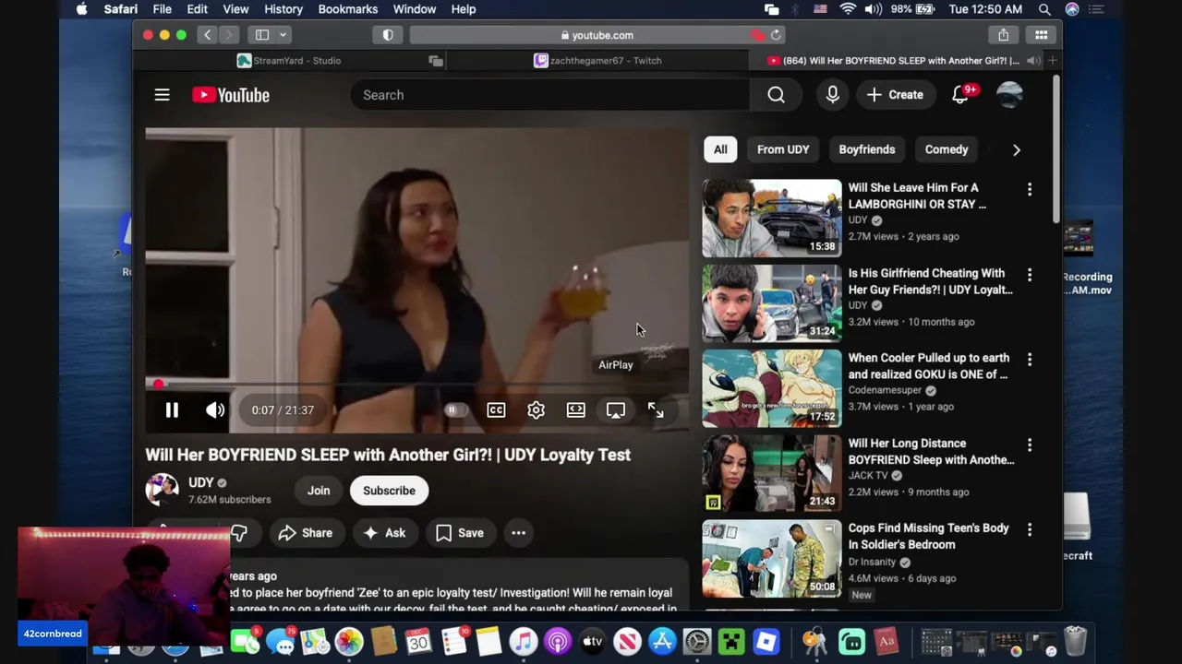
Task: Switch to theater mode
Action: (575, 410)
